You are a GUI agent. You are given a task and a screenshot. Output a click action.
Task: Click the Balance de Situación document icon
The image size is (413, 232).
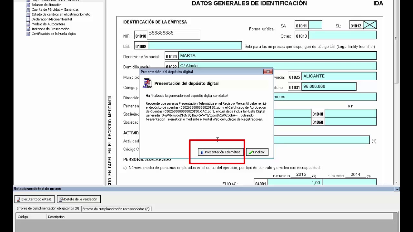point(28,5)
